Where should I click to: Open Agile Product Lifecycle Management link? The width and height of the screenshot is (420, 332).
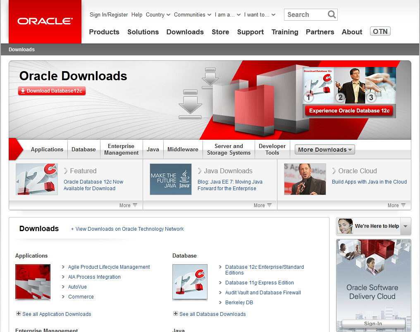tap(109, 267)
